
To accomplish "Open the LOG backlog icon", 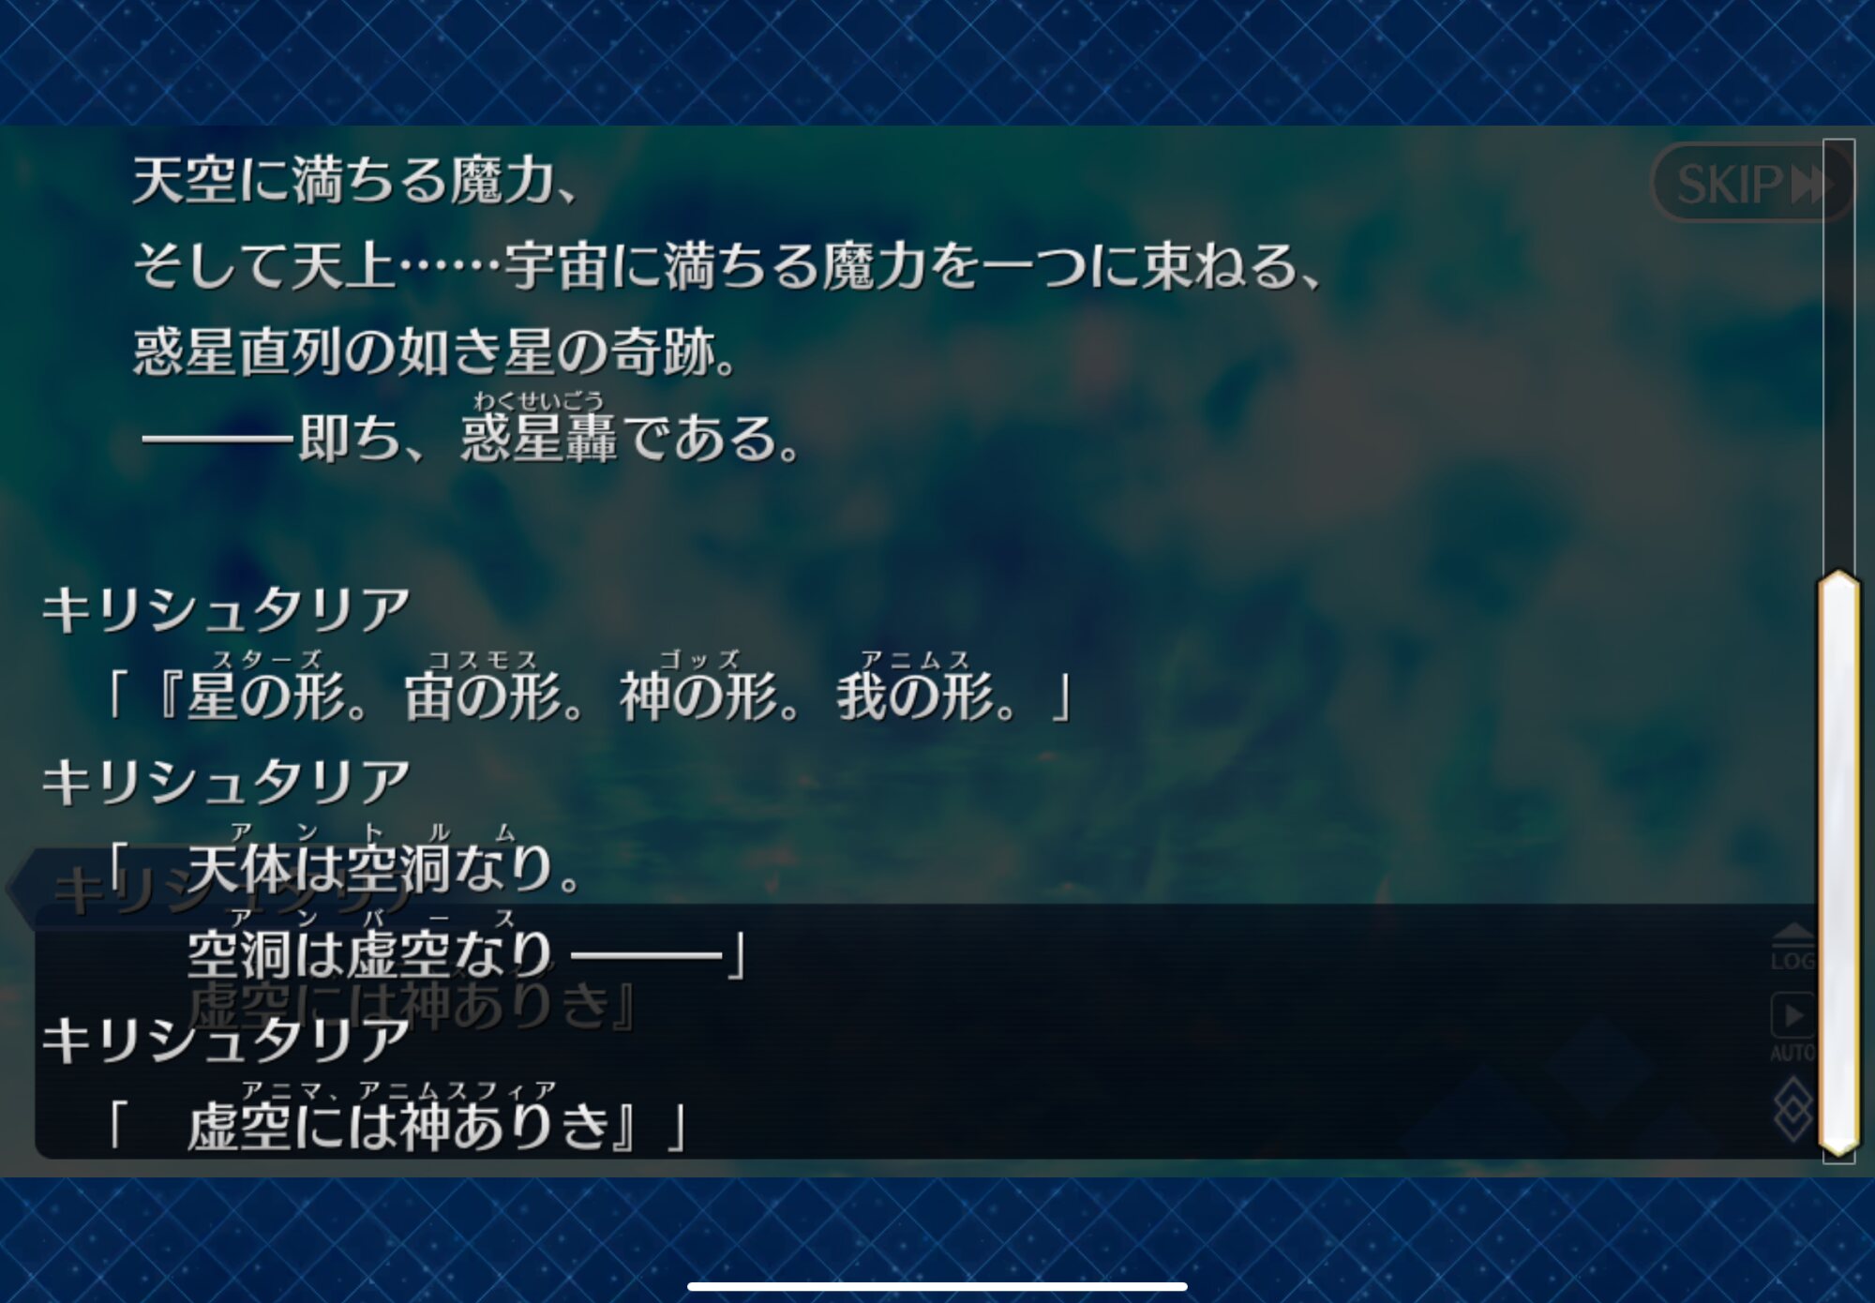I will pyautogui.click(x=1792, y=947).
